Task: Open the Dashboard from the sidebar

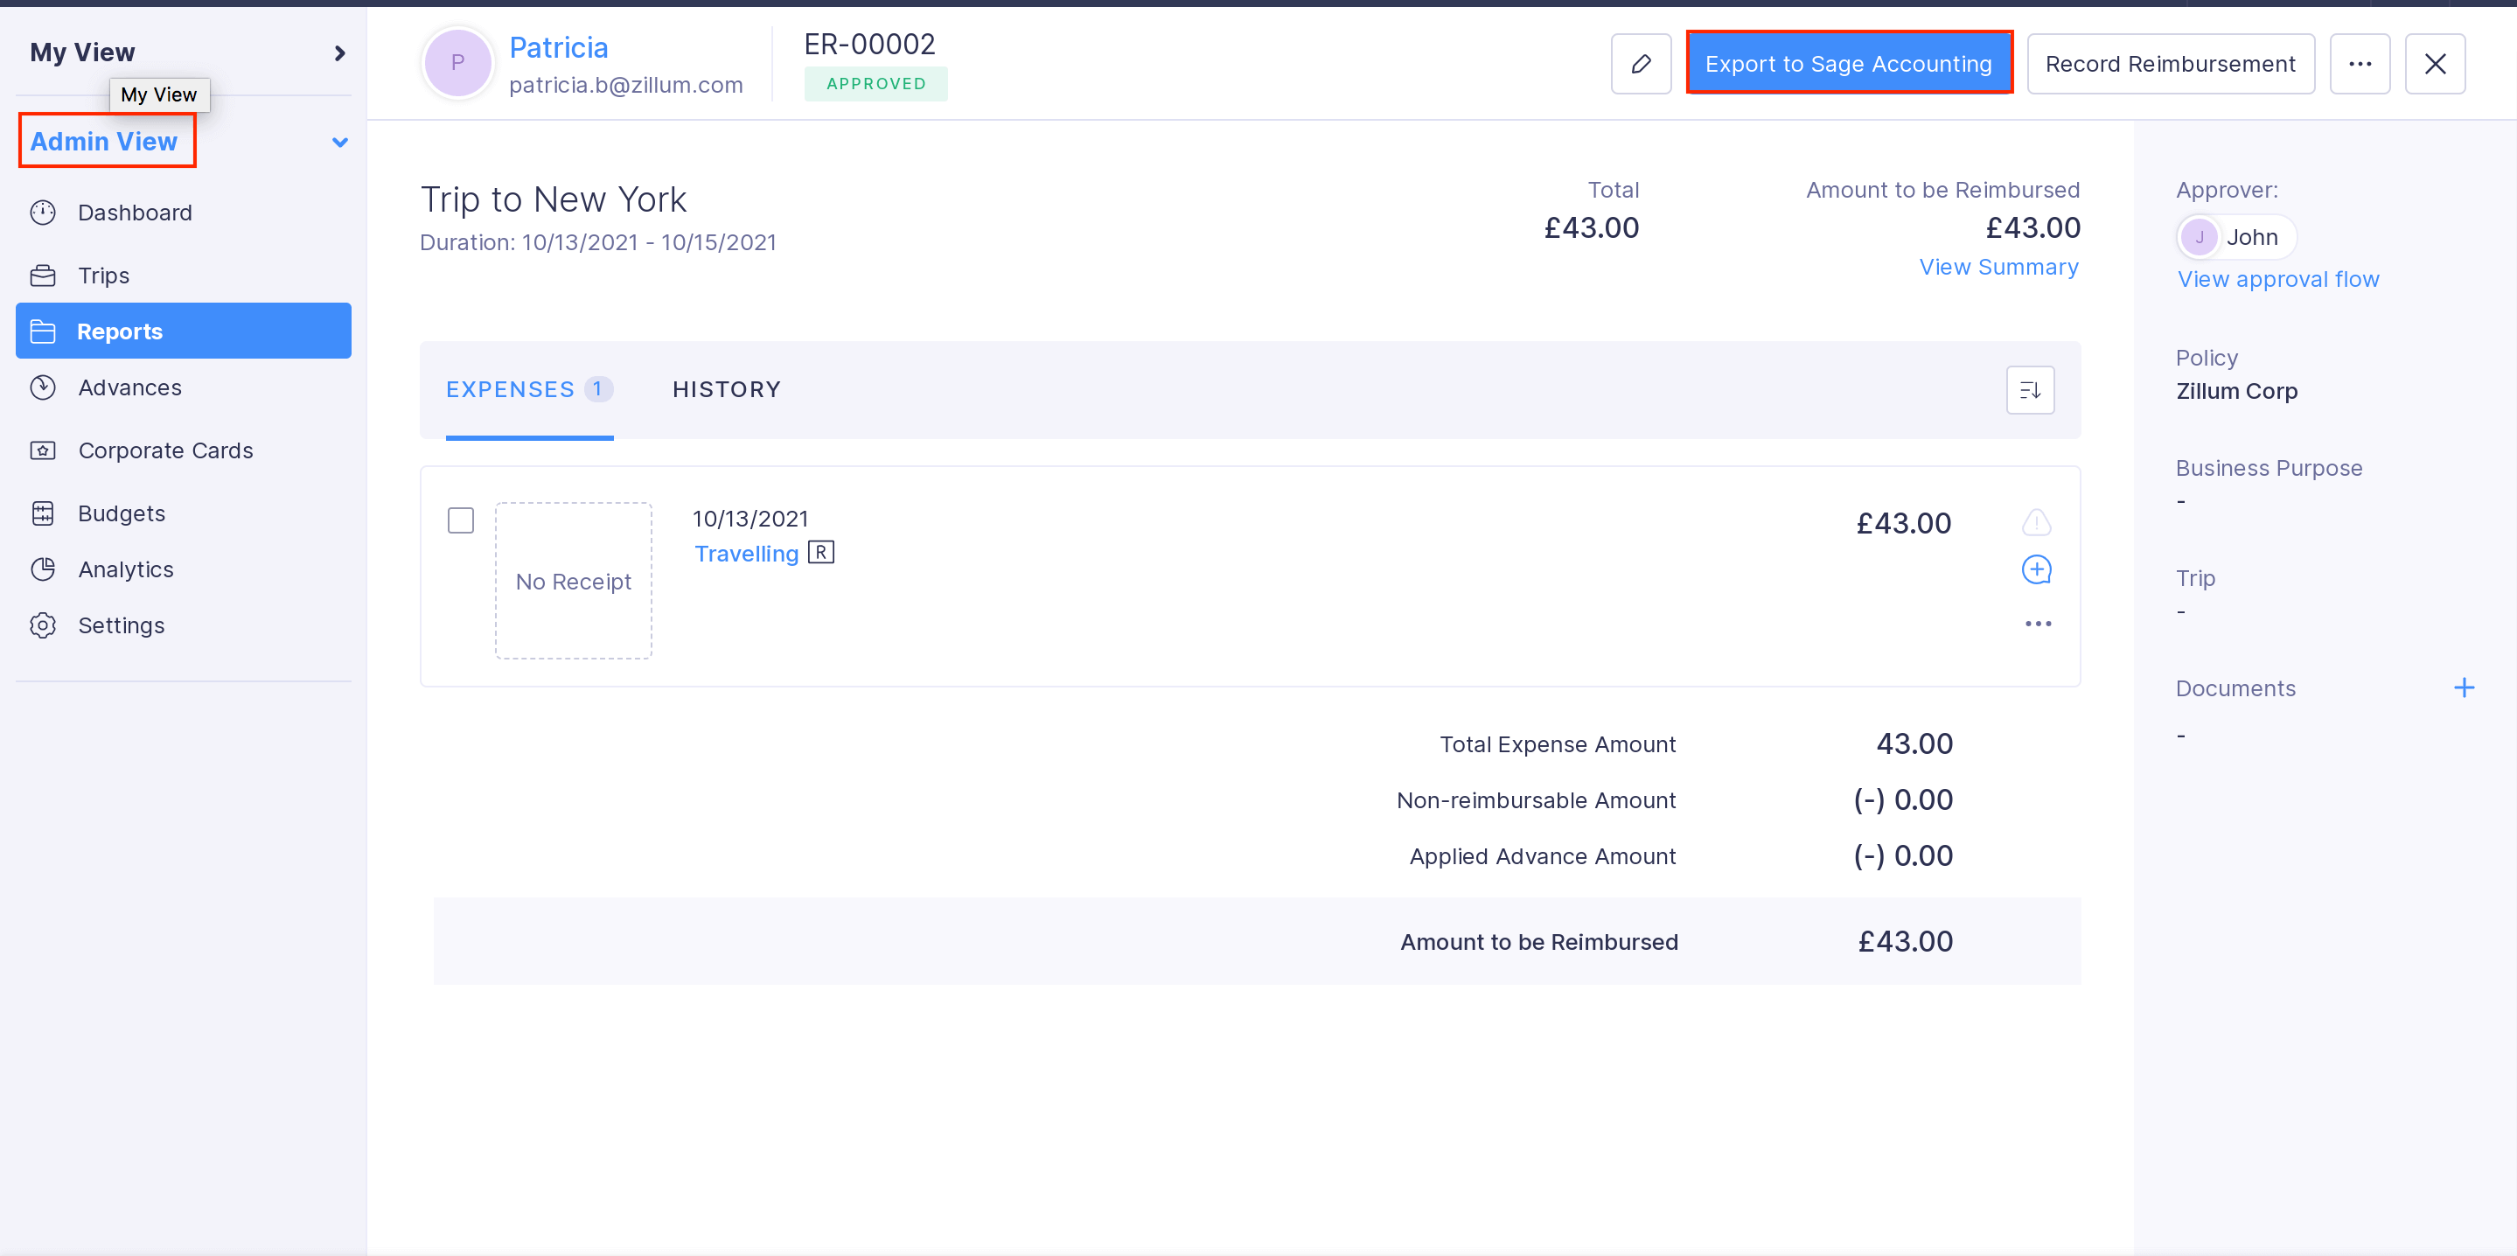Action: tap(134, 212)
